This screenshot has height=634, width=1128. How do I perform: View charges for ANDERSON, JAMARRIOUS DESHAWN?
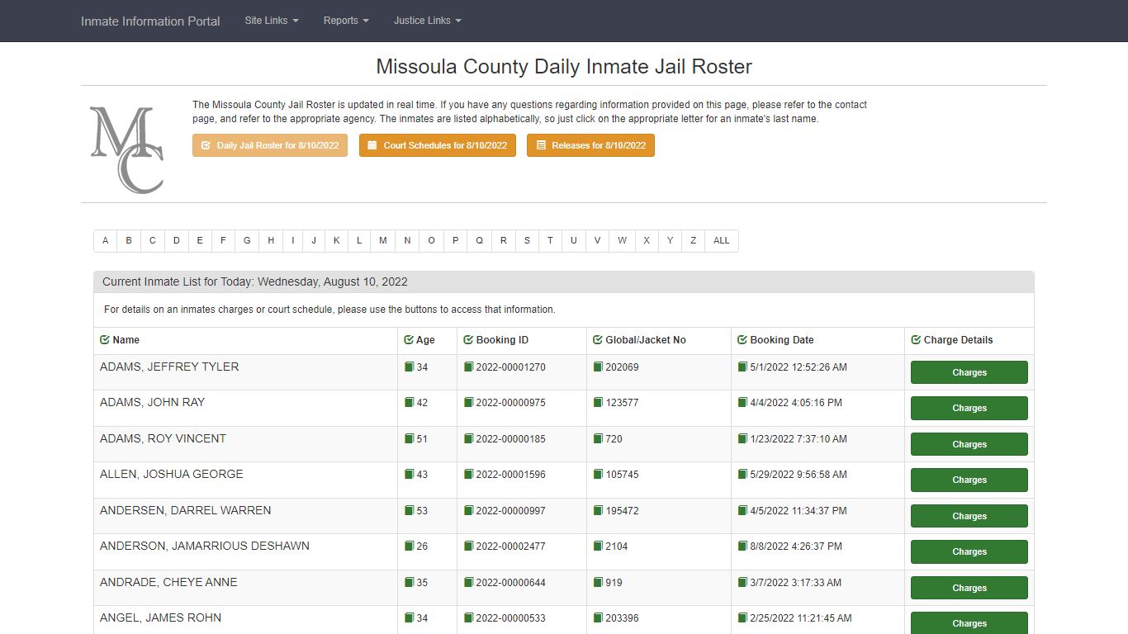[969, 551]
